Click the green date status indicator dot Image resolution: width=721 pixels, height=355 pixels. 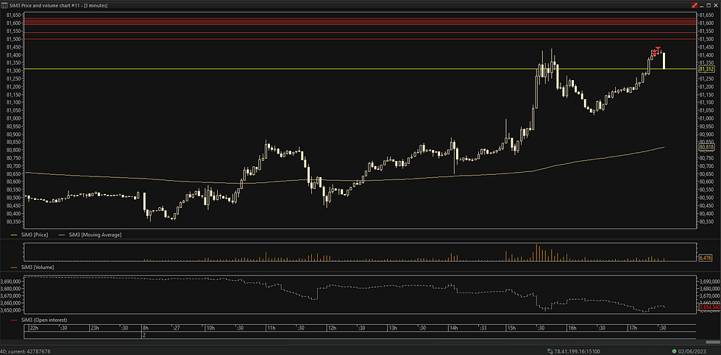pos(674,351)
